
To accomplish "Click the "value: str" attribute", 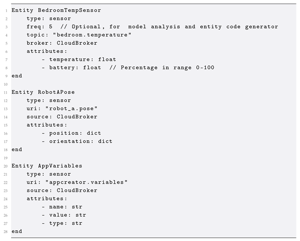I will [68, 215].
